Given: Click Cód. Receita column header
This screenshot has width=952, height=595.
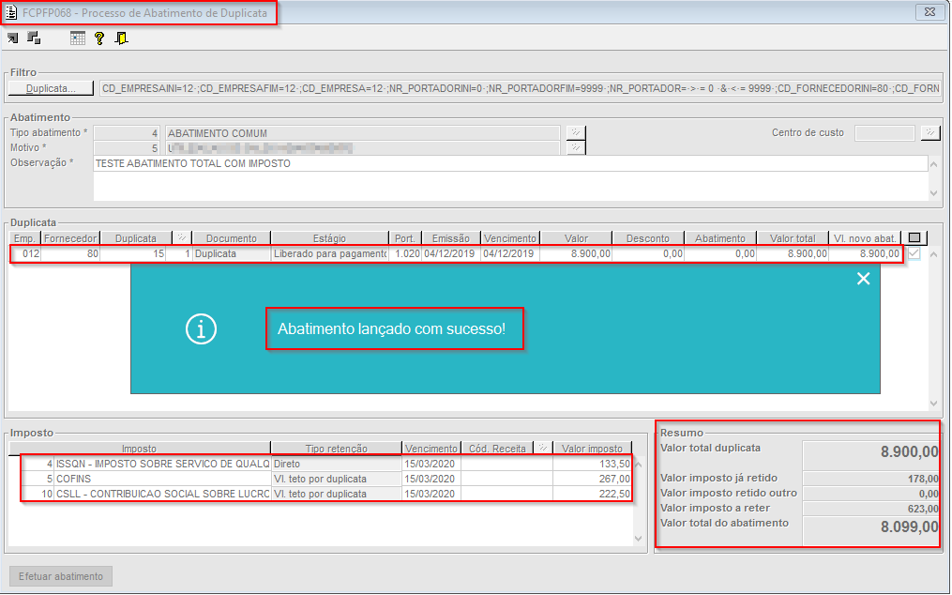Looking at the screenshot, I should click(497, 449).
